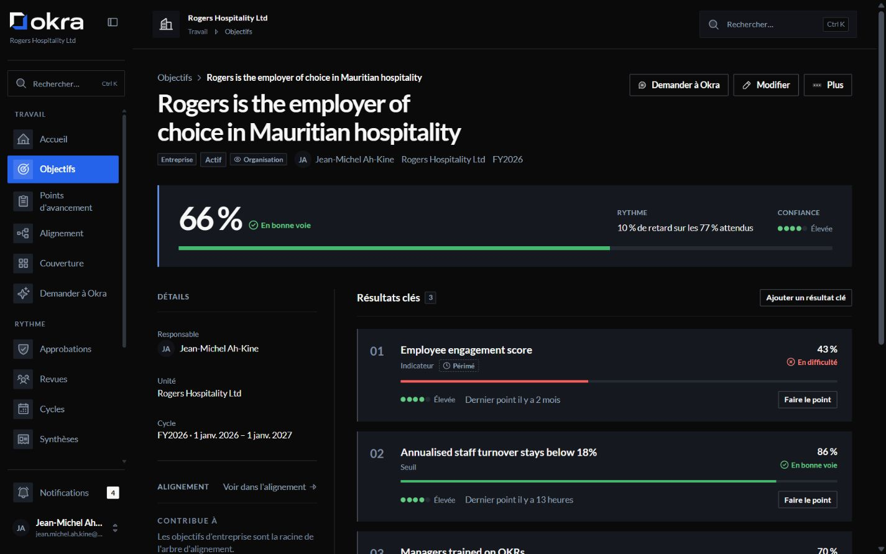886x554 pixels.
Task: Open the Demander à Okra sparkle icon
Action: click(x=23, y=293)
